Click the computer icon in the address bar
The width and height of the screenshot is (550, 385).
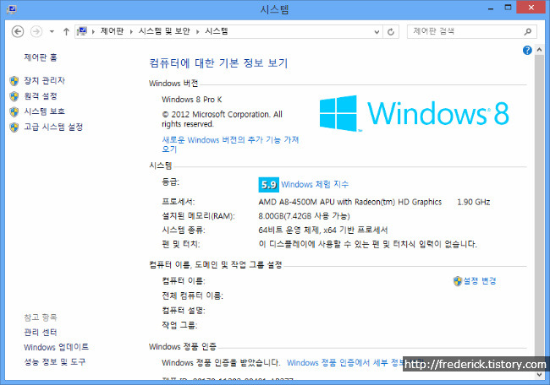(x=82, y=31)
